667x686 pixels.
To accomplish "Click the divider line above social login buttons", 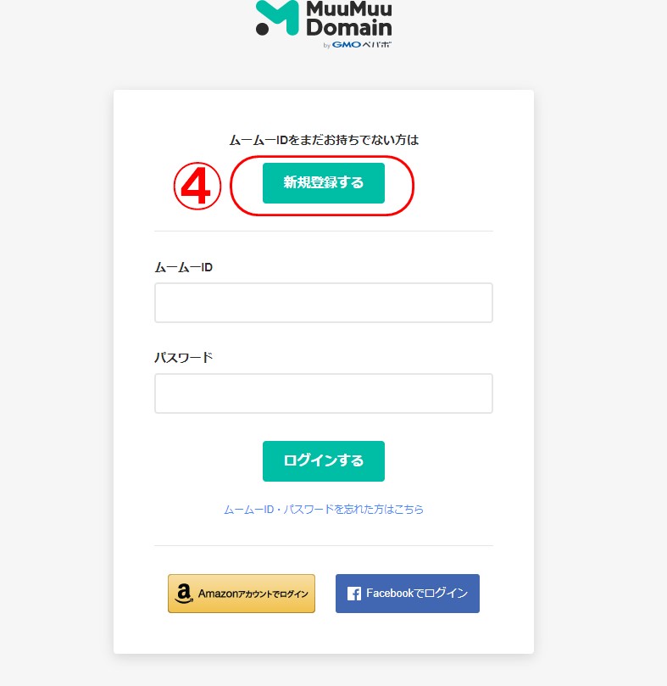I will point(324,545).
